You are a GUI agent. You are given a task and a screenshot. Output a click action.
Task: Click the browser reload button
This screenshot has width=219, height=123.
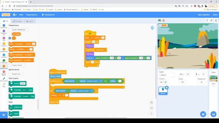10,6
